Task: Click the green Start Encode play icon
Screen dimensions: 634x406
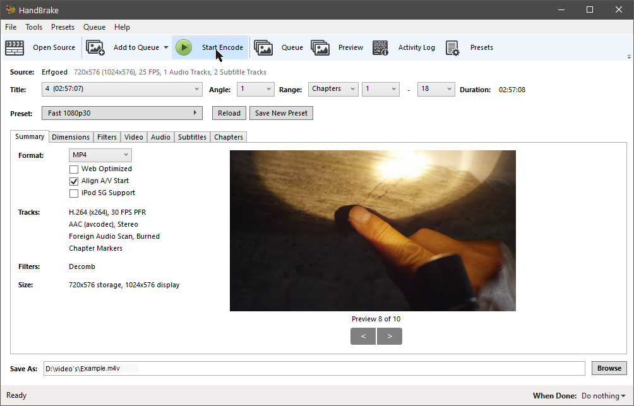Action: point(184,48)
